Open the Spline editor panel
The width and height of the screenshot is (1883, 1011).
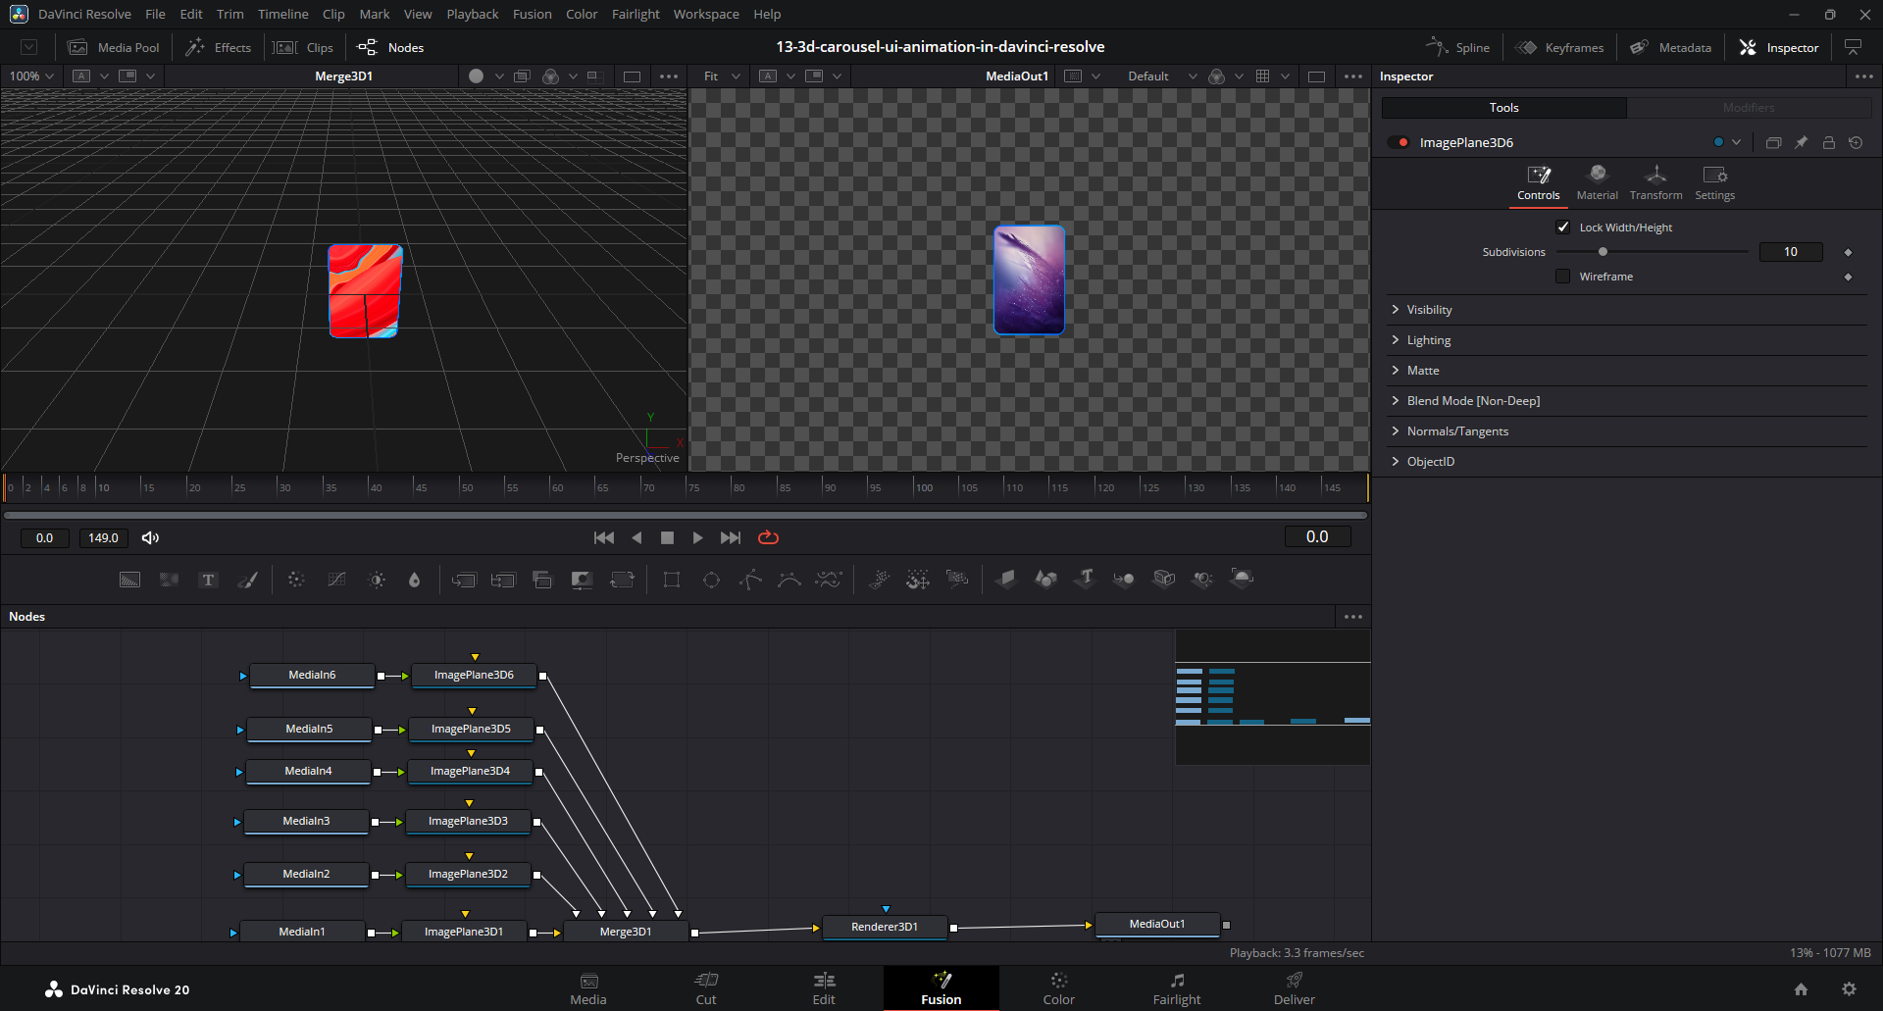(1458, 47)
